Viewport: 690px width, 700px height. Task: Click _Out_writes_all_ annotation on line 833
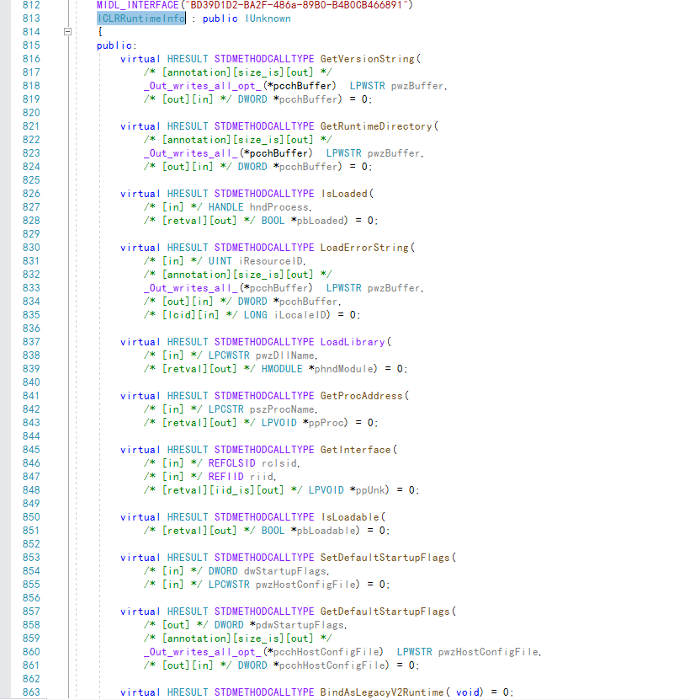[x=191, y=288]
